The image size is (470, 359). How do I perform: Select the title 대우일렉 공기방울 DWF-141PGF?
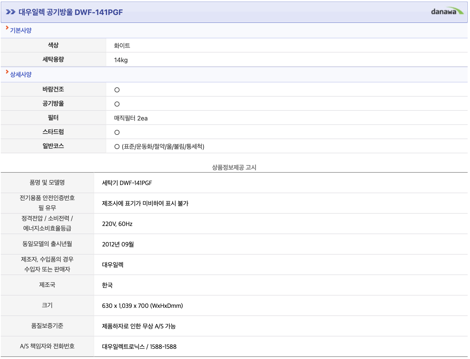click(x=71, y=12)
